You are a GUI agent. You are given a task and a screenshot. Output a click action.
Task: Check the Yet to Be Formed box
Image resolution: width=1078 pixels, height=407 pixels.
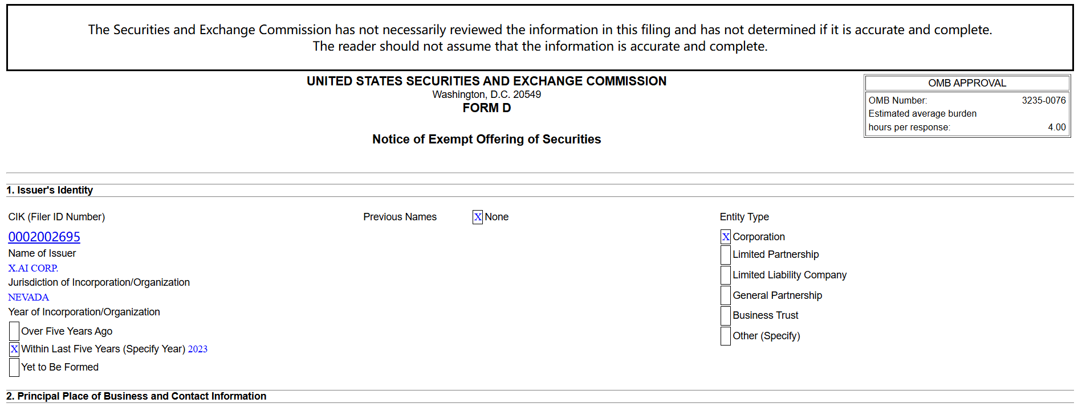click(14, 367)
